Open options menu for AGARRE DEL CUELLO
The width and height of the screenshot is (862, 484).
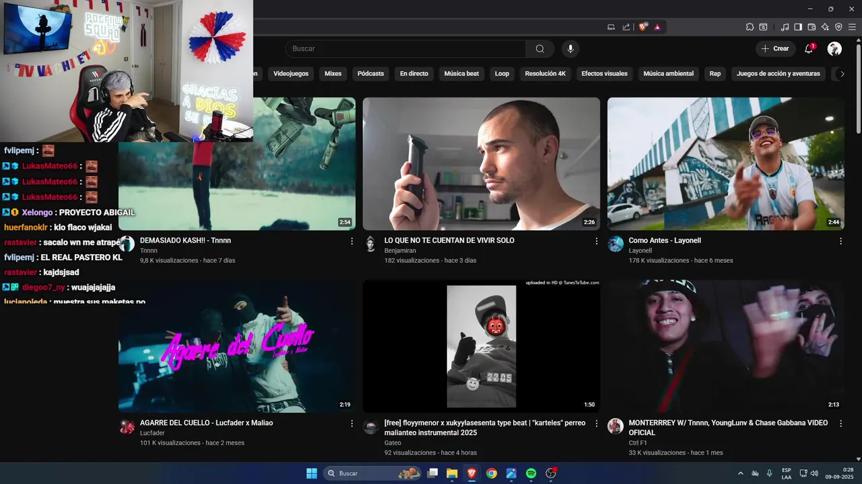tap(352, 424)
